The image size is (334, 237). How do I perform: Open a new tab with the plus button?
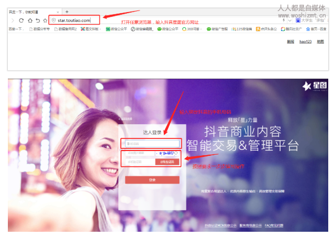coord(67,12)
